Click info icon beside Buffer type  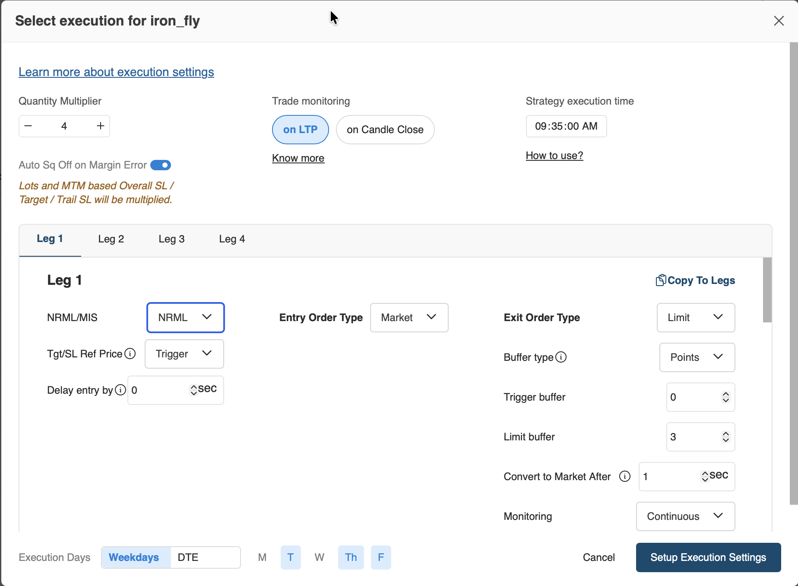coord(561,357)
